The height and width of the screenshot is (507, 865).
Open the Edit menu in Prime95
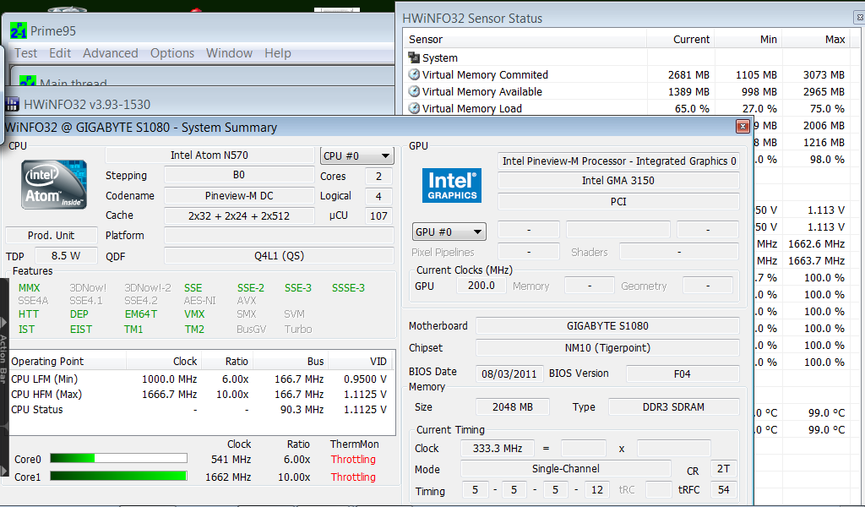(x=60, y=53)
